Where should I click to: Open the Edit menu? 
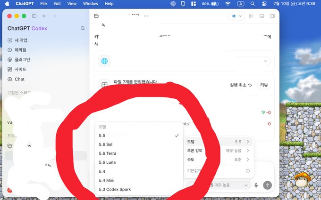57,4
